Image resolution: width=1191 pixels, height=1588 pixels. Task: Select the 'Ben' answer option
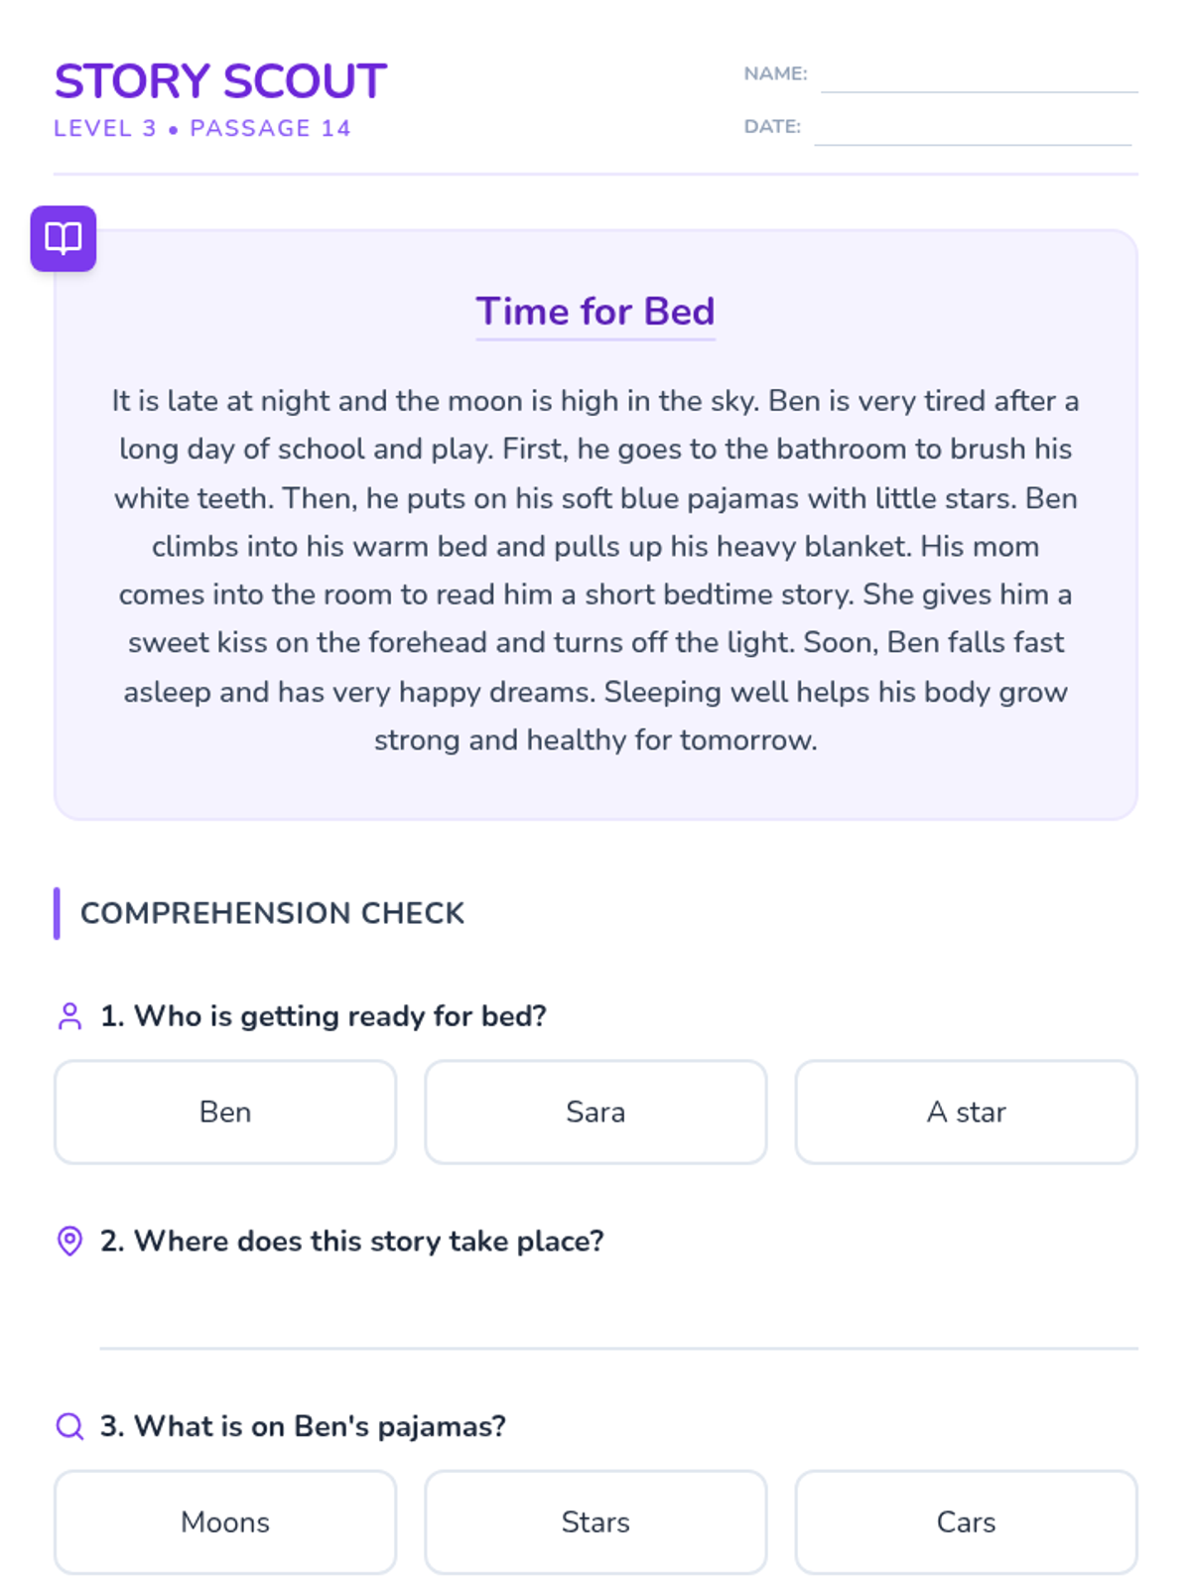click(225, 1112)
